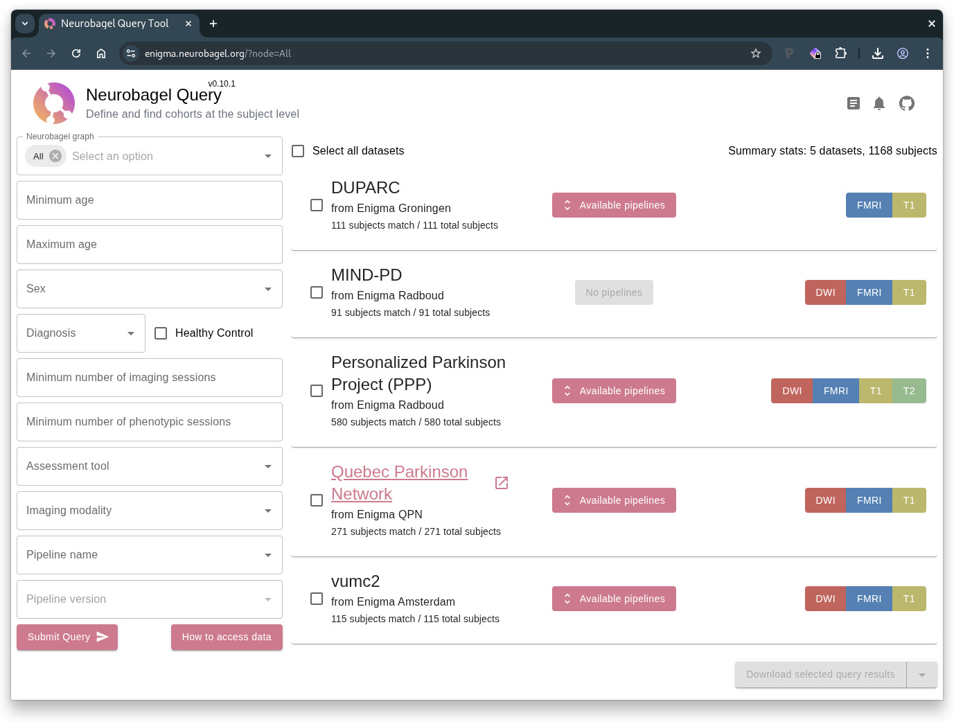Reload the page in browser

(76, 53)
